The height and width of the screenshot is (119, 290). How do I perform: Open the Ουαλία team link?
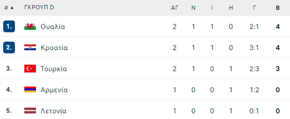tap(53, 27)
